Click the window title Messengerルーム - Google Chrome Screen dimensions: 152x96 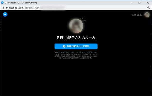[x=21, y=3]
